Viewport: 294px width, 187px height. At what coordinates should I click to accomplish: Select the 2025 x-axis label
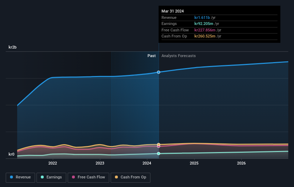[x=194, y=163]
